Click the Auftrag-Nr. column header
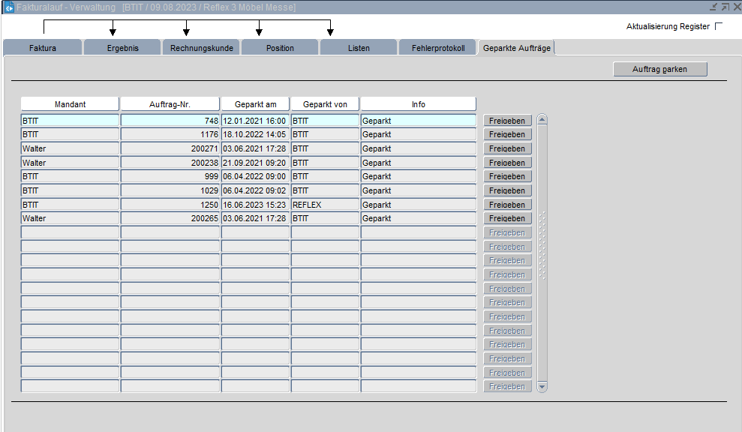The image size is (742, 432). point(170,104)
